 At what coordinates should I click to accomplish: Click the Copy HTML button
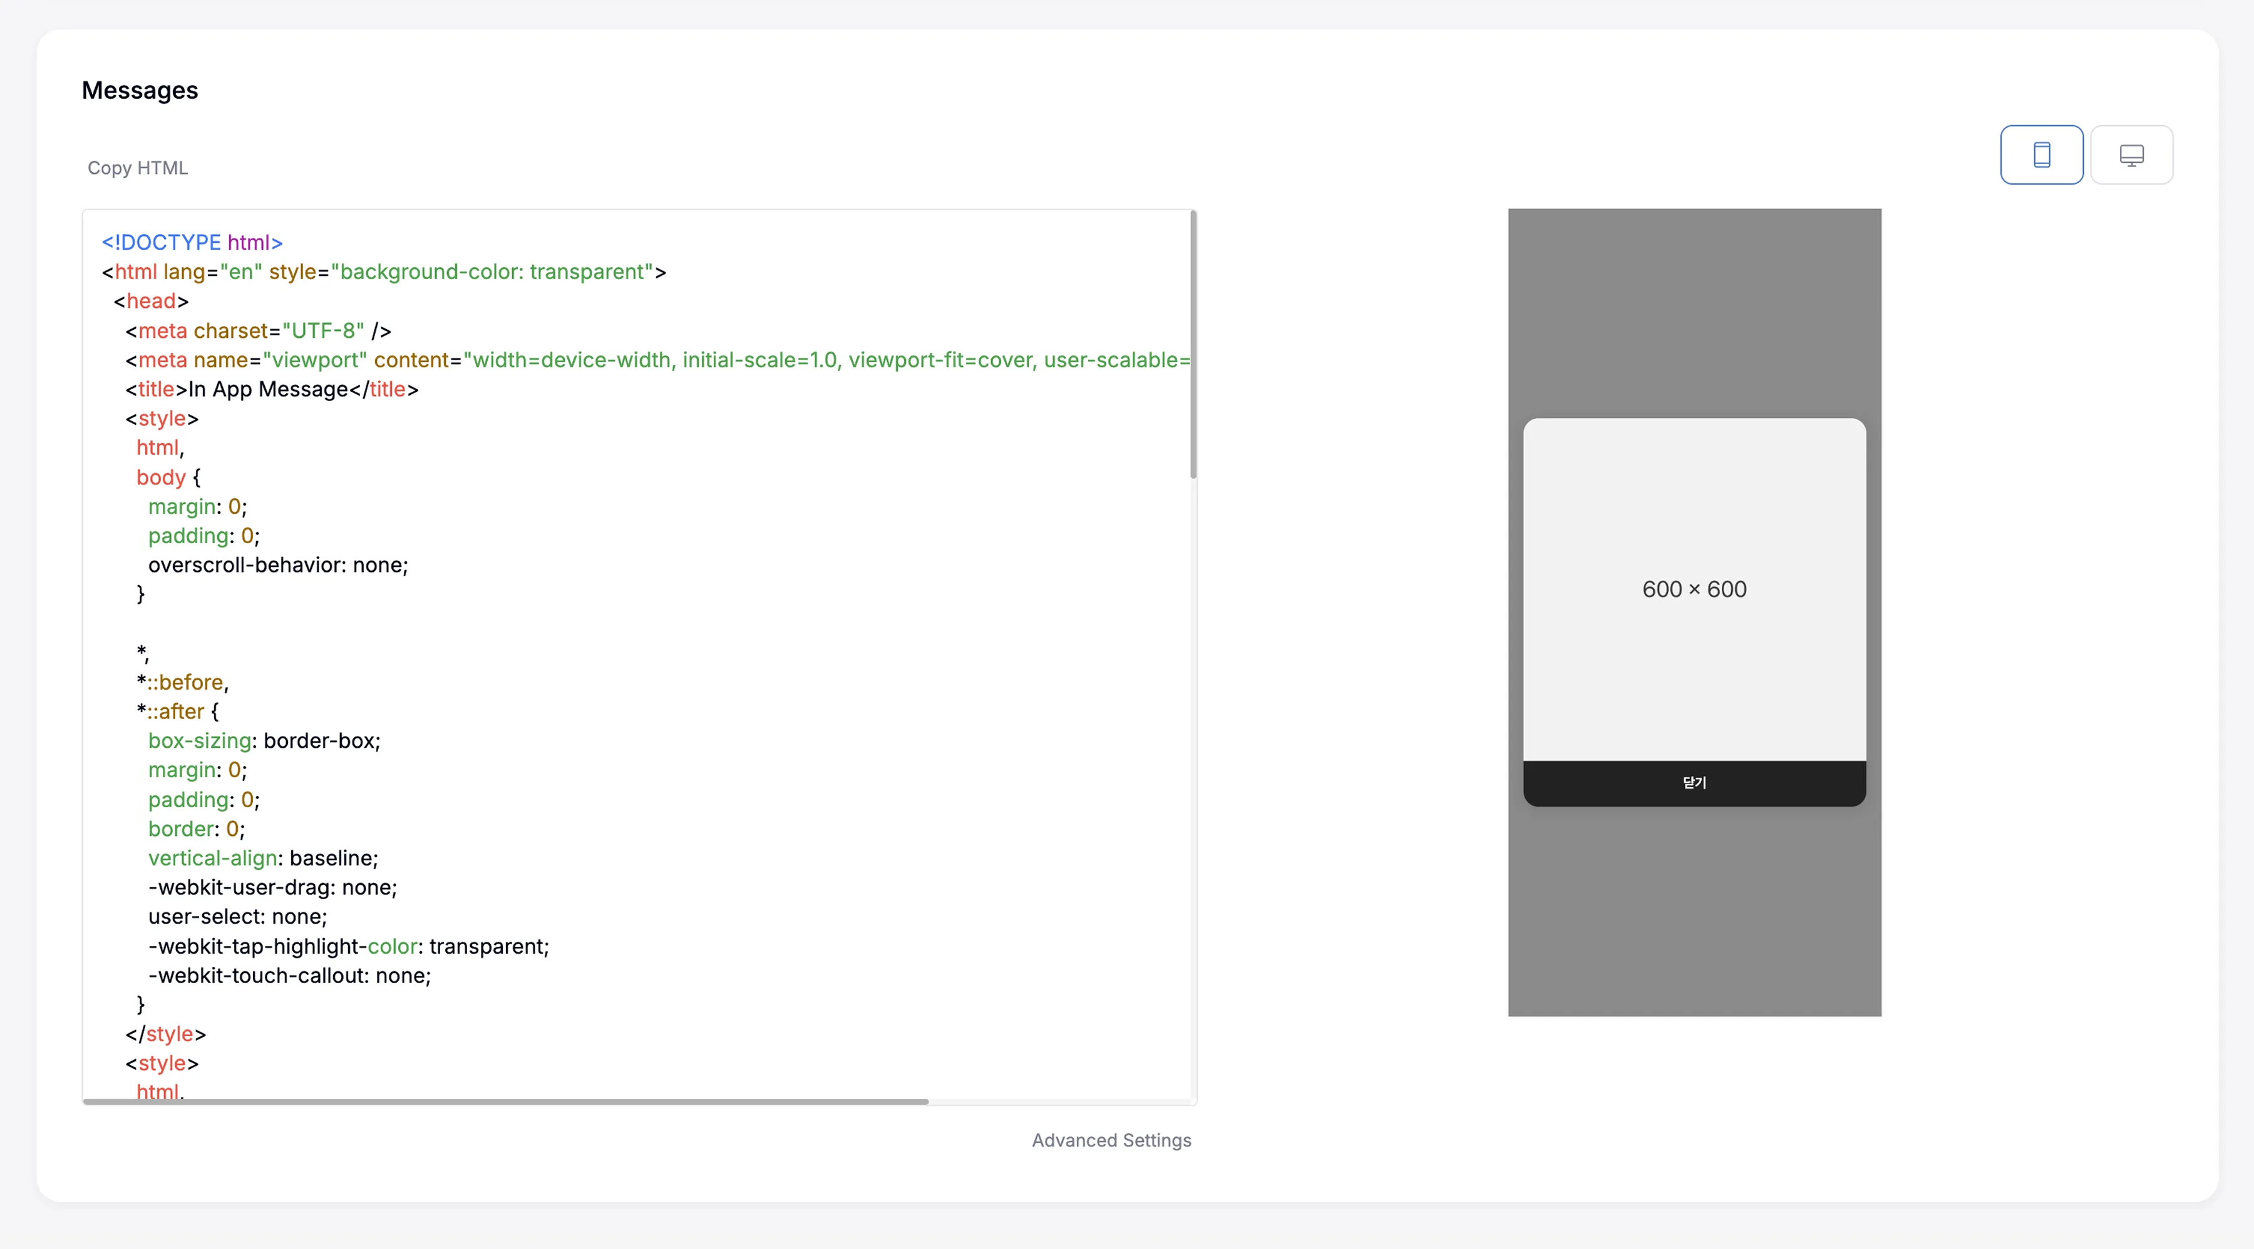click(137, 168)
